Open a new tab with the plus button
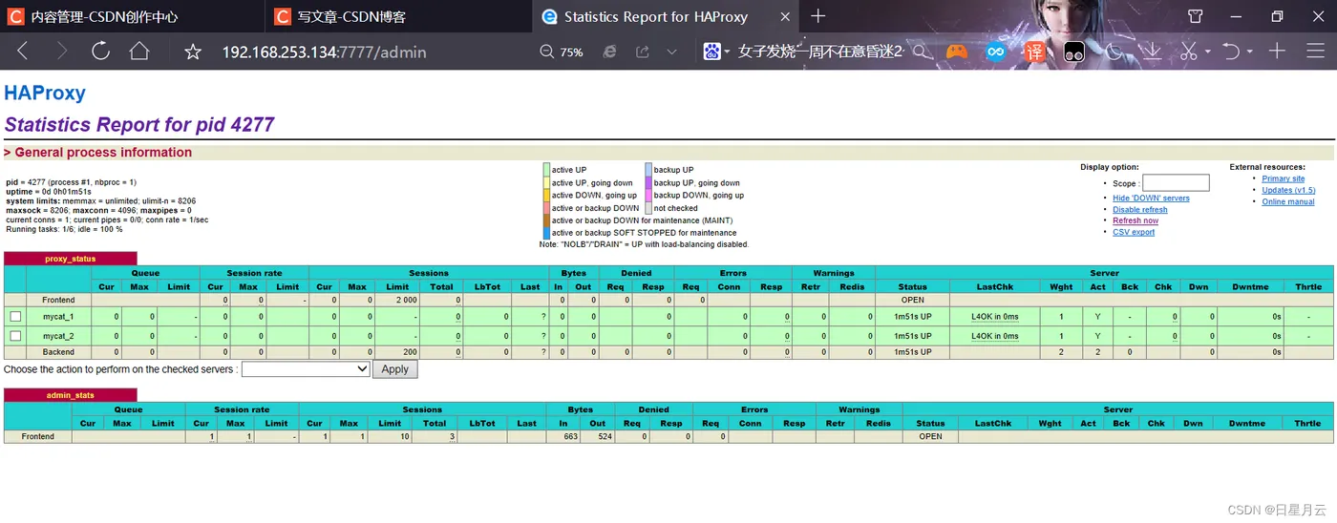This screenshot has height=523, width=1337. (x=818, y=16)
